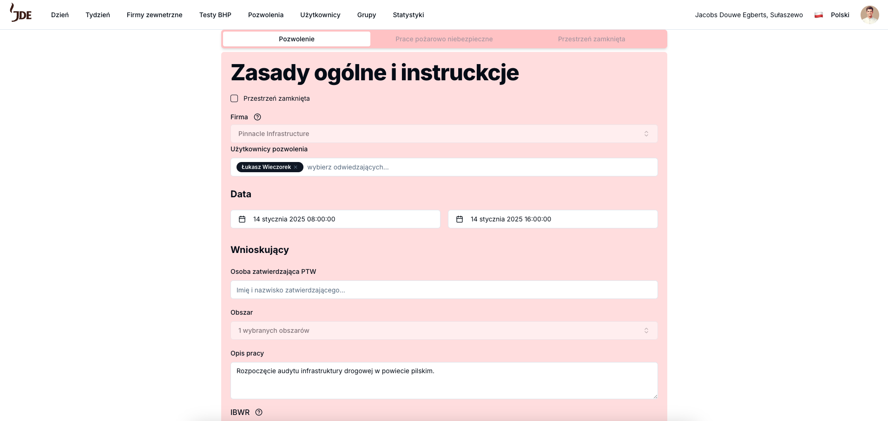Click Jacobs Douwe Egberts, Sułaszewo location
Viewport: 888px width, 421px height.
pos(749,15)
